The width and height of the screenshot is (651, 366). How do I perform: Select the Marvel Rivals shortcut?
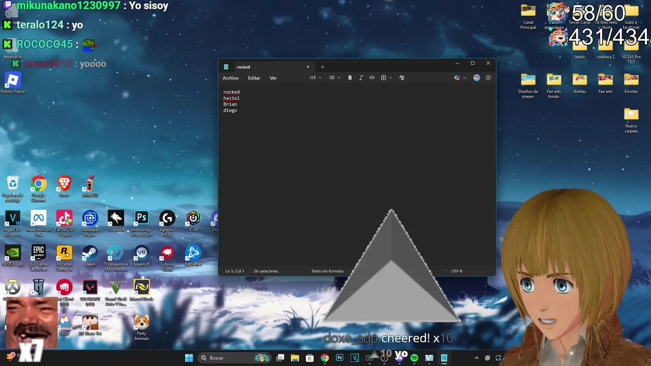tap(141, 290)
